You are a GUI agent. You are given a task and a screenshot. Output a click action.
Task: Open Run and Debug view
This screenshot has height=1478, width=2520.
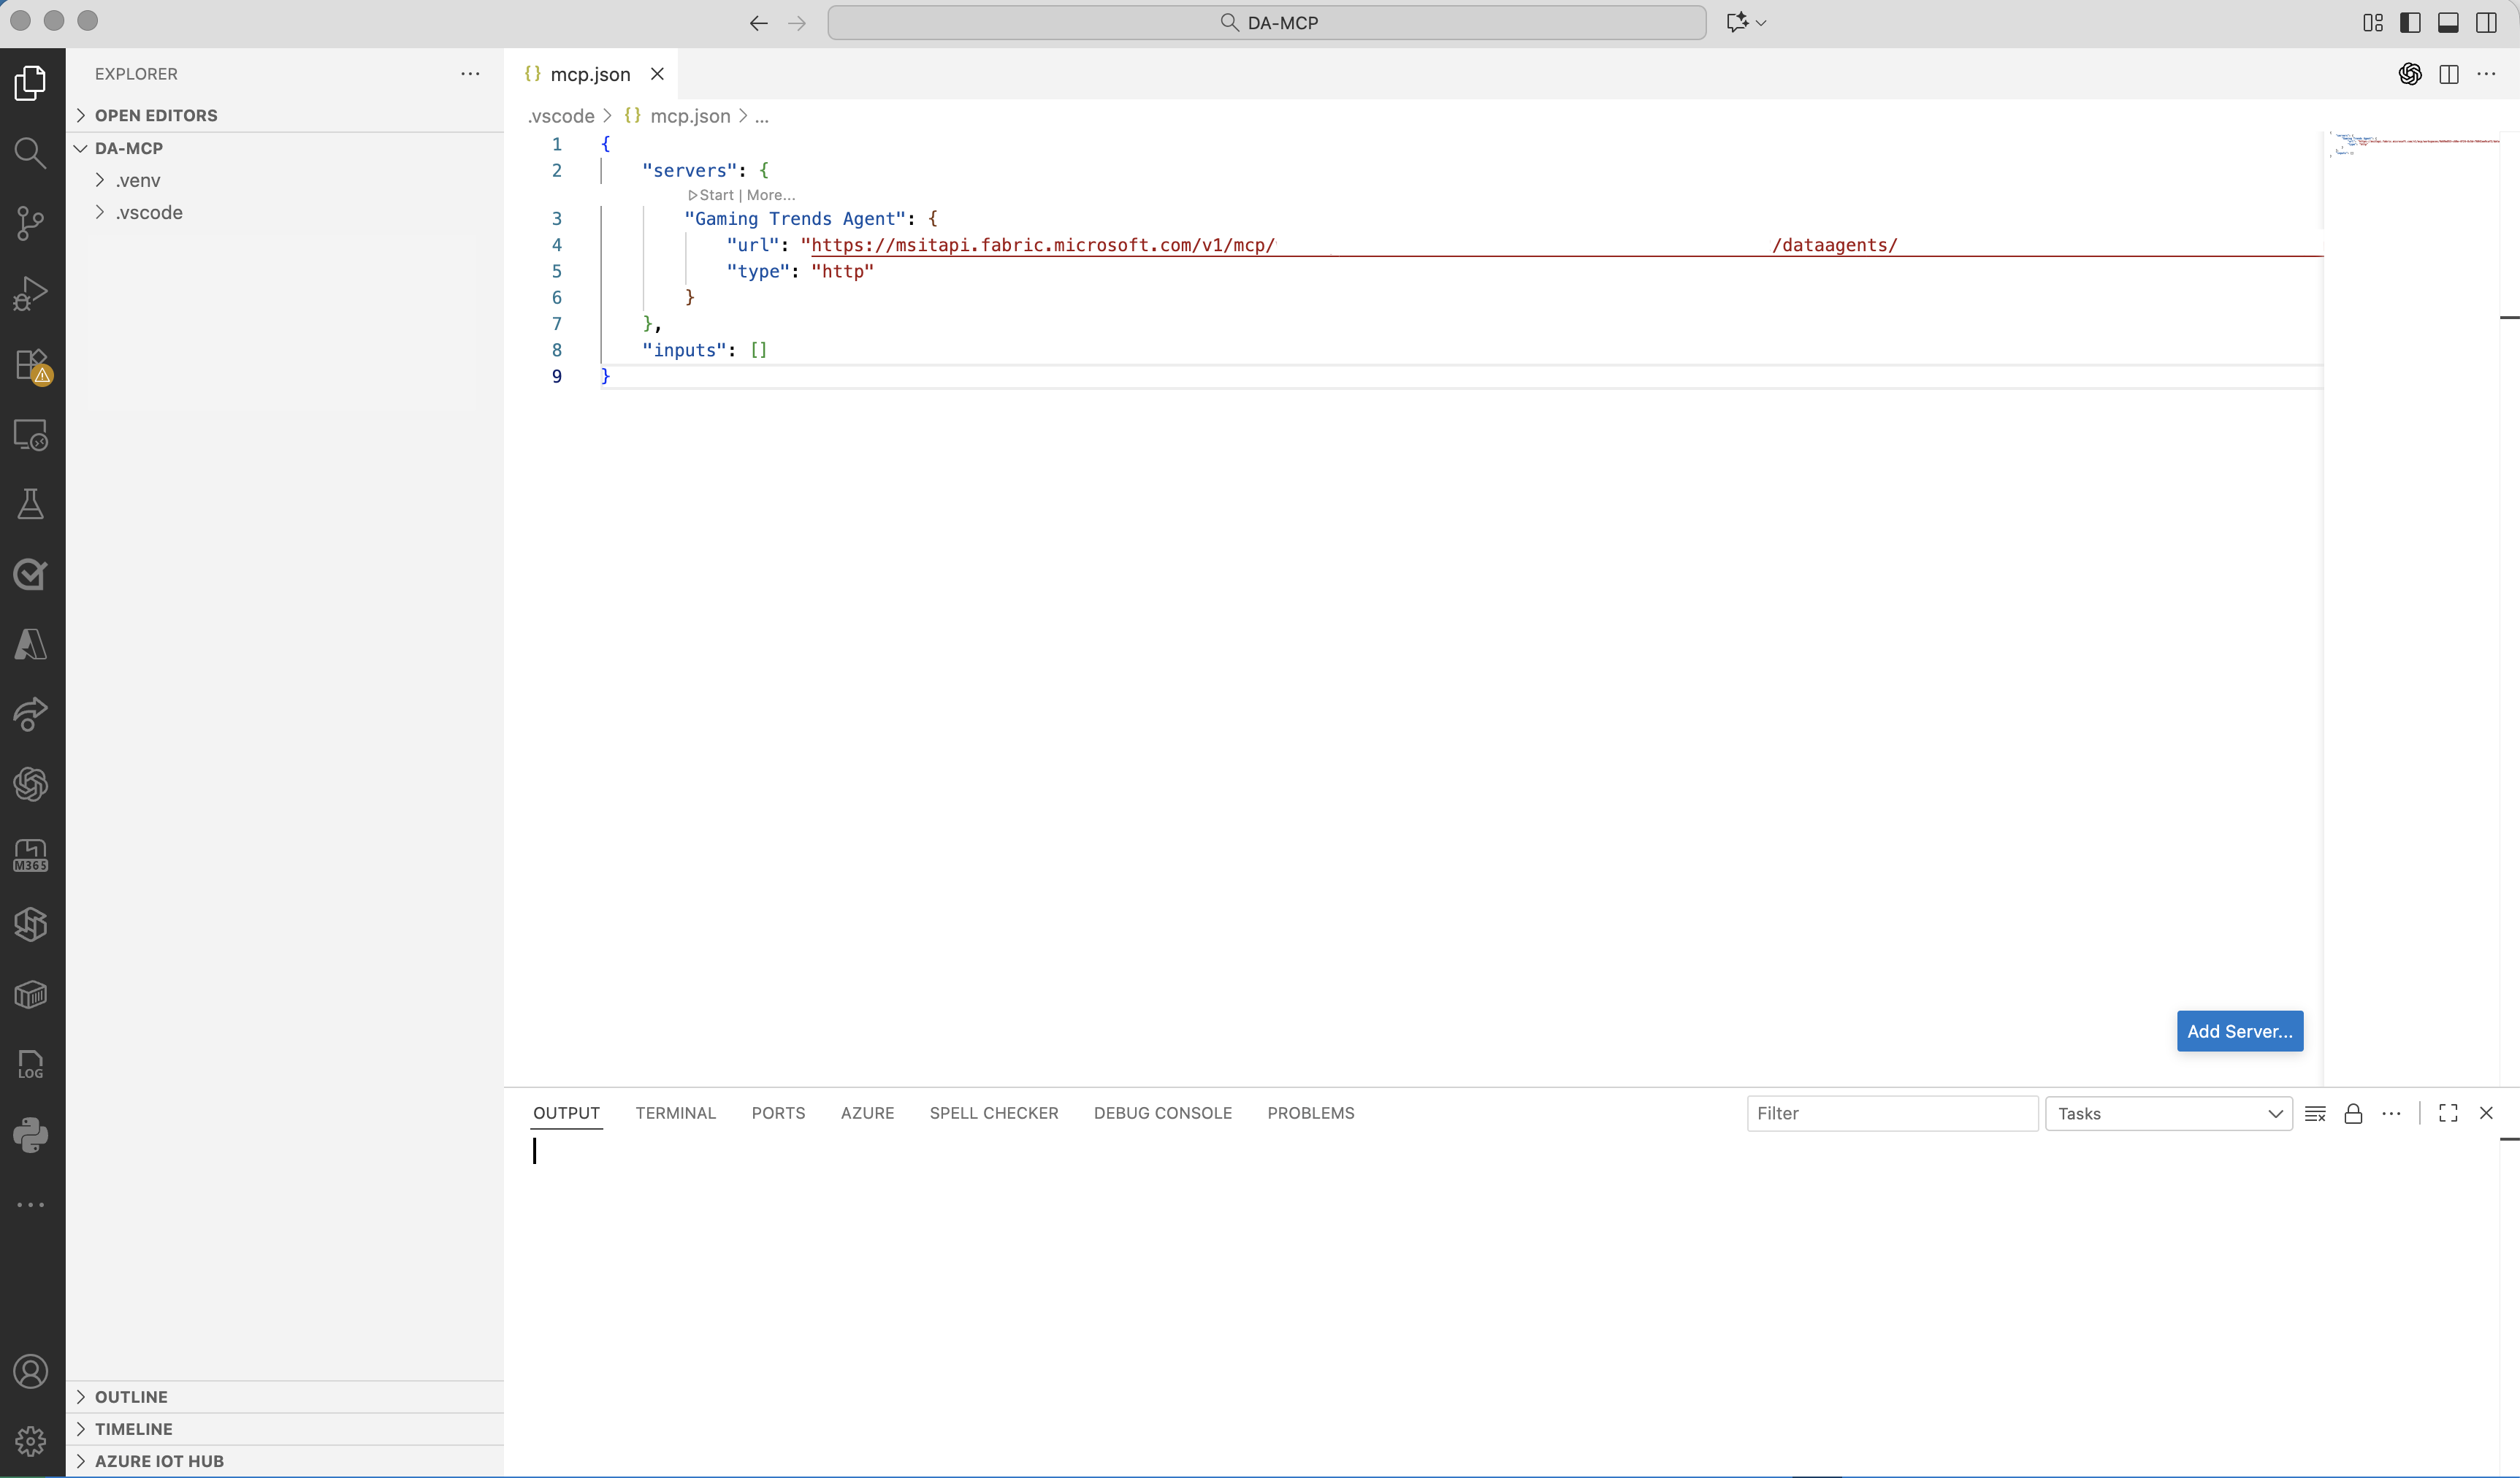click(30, 294)
